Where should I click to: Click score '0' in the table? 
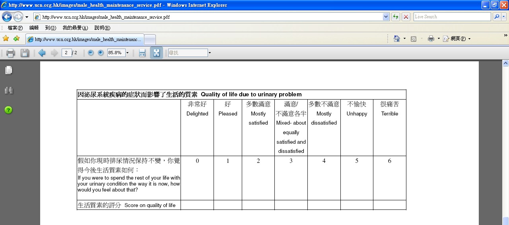(x=197, y=161)
